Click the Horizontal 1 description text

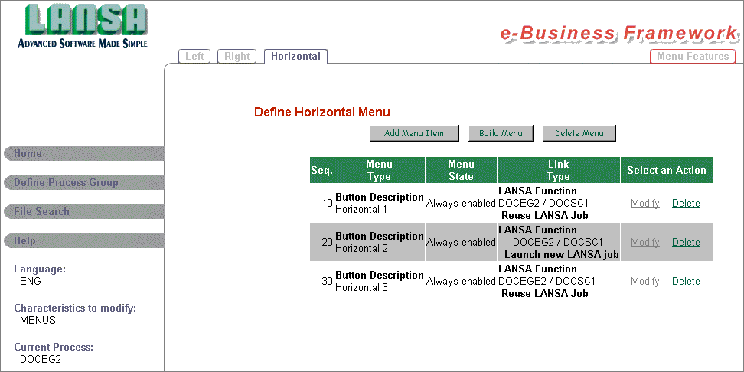tap(361, 209)
